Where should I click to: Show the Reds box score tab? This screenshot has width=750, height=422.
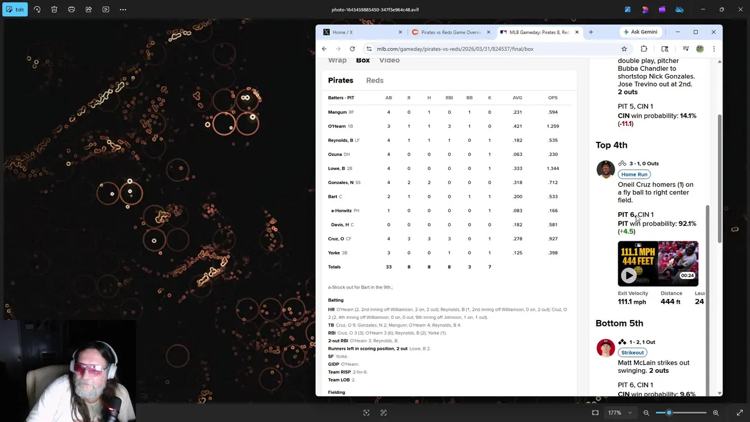374,80
